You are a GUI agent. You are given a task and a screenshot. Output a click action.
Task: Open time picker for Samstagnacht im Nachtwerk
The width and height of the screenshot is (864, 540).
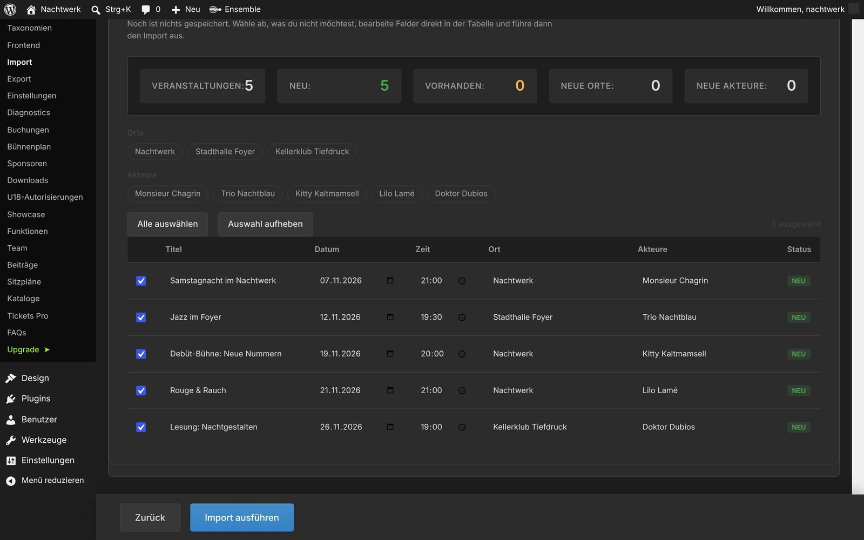[x=462, y=281]
